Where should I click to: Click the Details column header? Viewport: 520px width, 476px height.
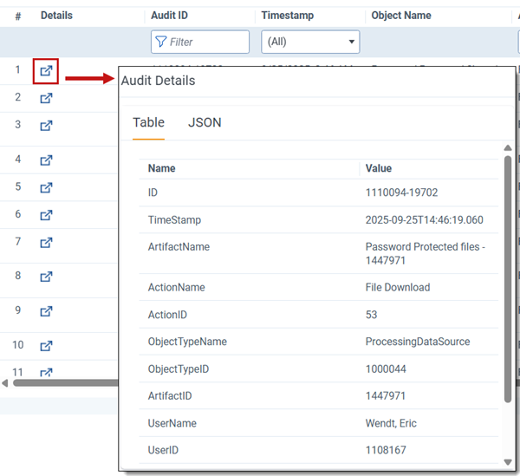56,16
